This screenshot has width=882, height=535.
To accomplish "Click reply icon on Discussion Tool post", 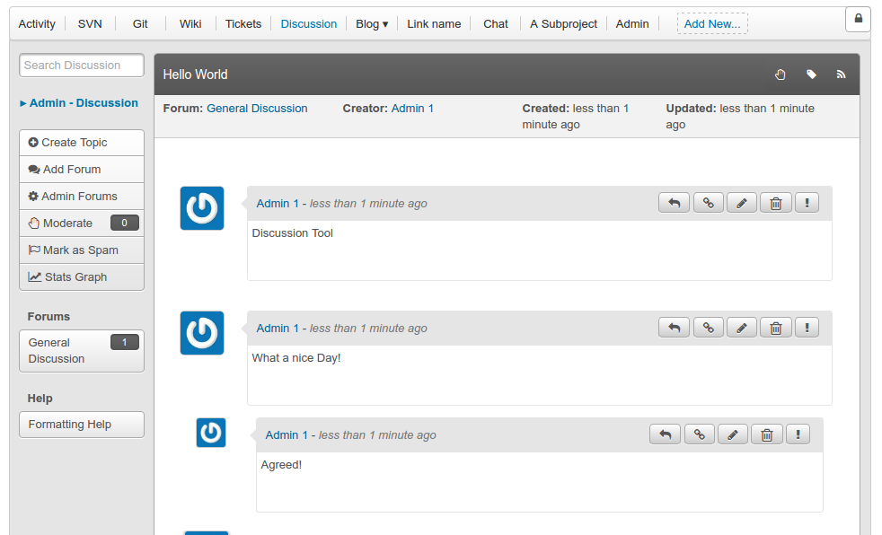I will click(x=674, y=204).
